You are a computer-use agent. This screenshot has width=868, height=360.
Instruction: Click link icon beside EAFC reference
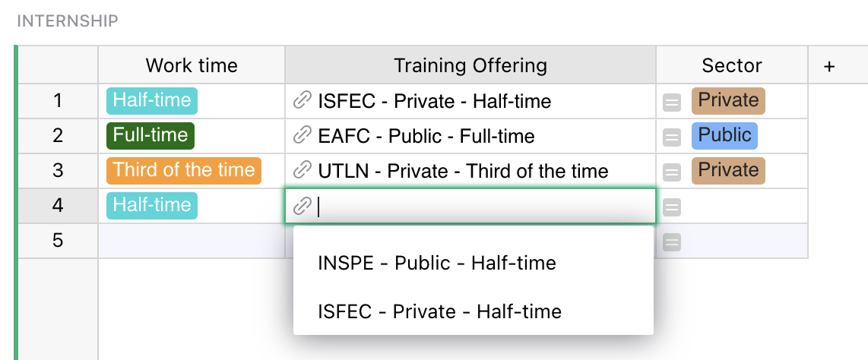(303, 136)
